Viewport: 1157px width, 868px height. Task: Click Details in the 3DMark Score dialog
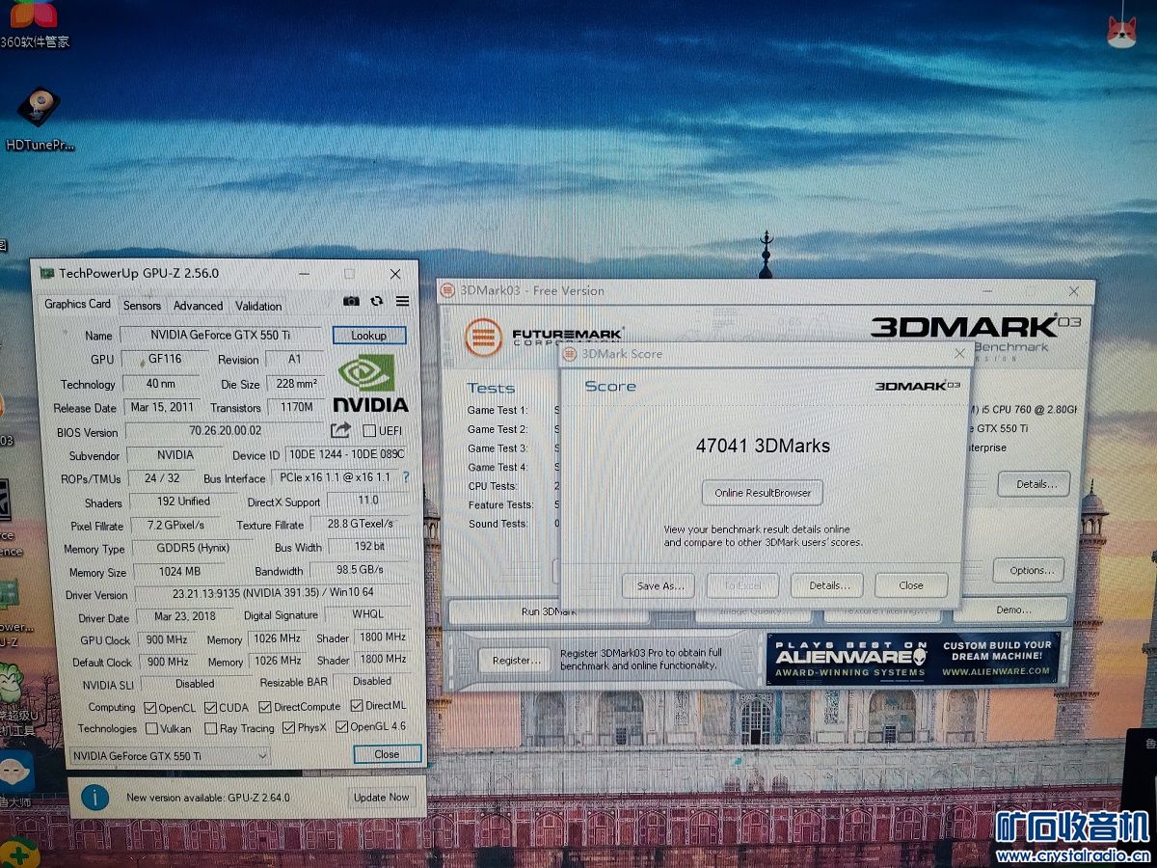tap(830, 585)
